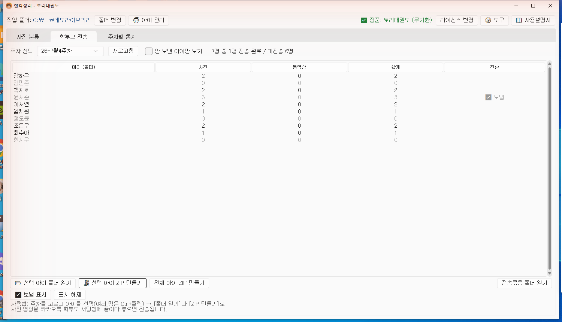Viewport: 562px width, 322px height.
Task: Select the 박지호 row
Action: [279, 90]
